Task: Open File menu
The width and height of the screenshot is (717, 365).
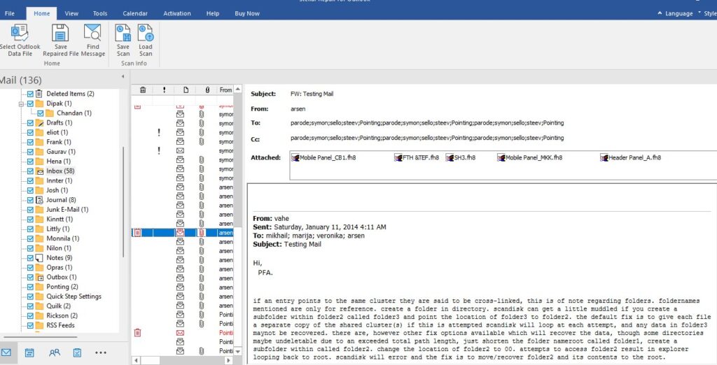Action: pyautogui.click(x=10, y=14)
